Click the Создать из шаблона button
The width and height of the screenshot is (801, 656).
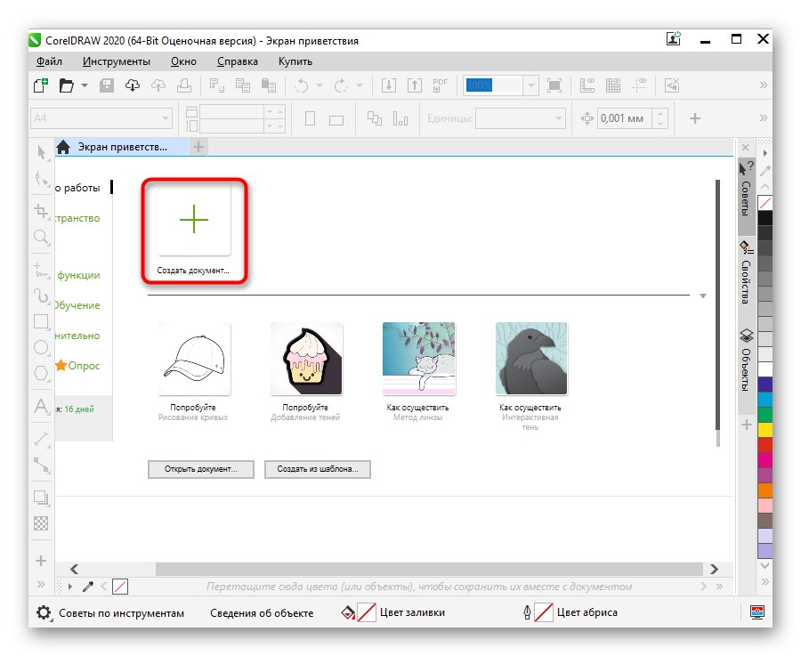point(317,469)
